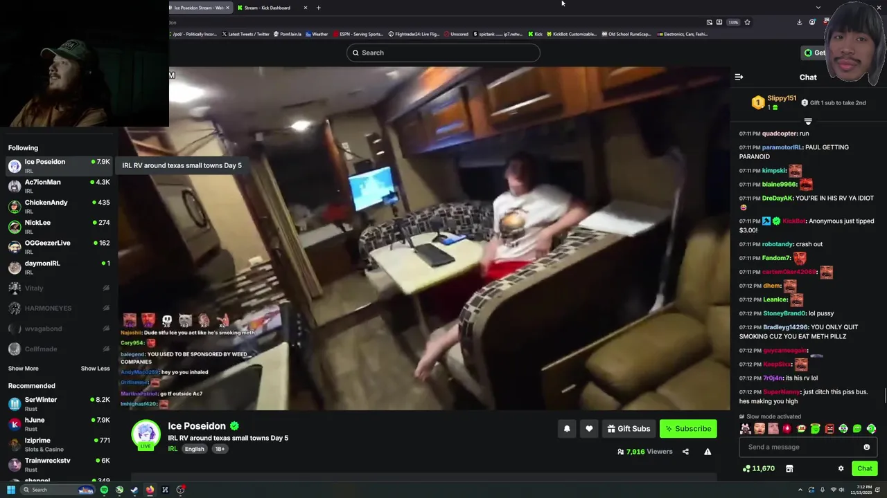Screen dimensions: 887x498
Task: Close the Ice Poseidon Stream tab
Action: coord(227,8)
